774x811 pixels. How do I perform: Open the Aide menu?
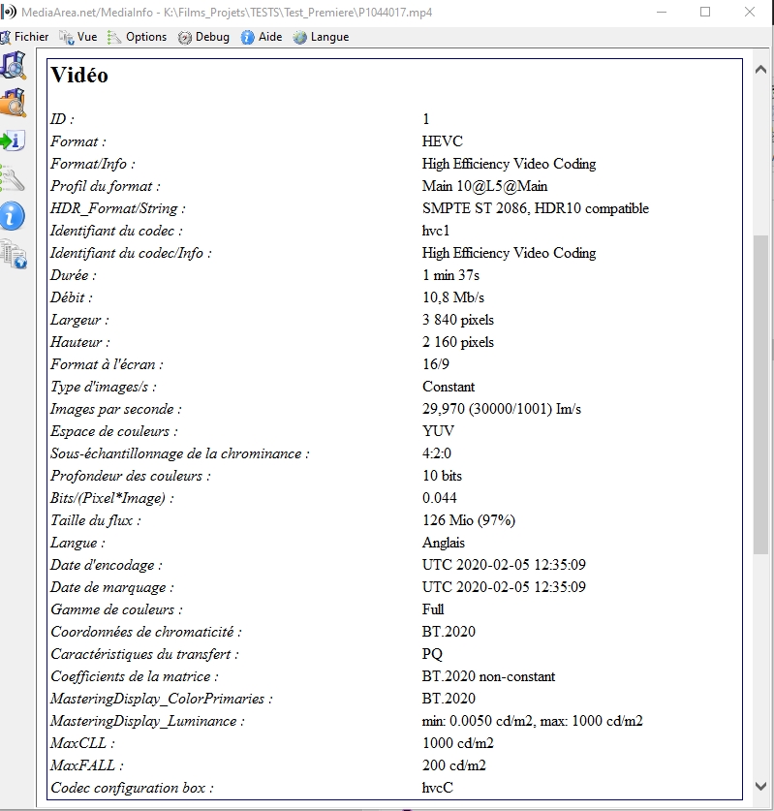pos(262,37)
